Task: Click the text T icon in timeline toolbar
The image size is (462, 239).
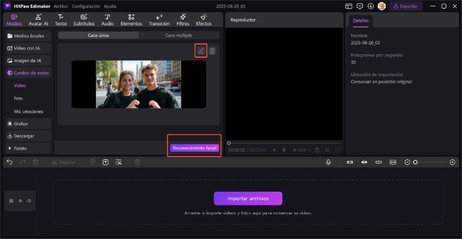Action: point(106,162)
